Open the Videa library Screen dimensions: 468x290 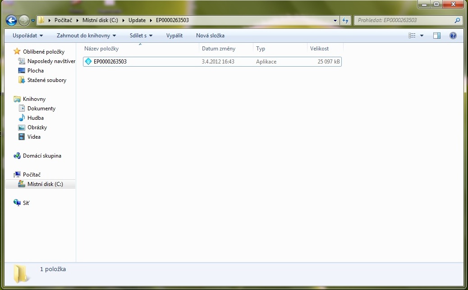point(34,137)
